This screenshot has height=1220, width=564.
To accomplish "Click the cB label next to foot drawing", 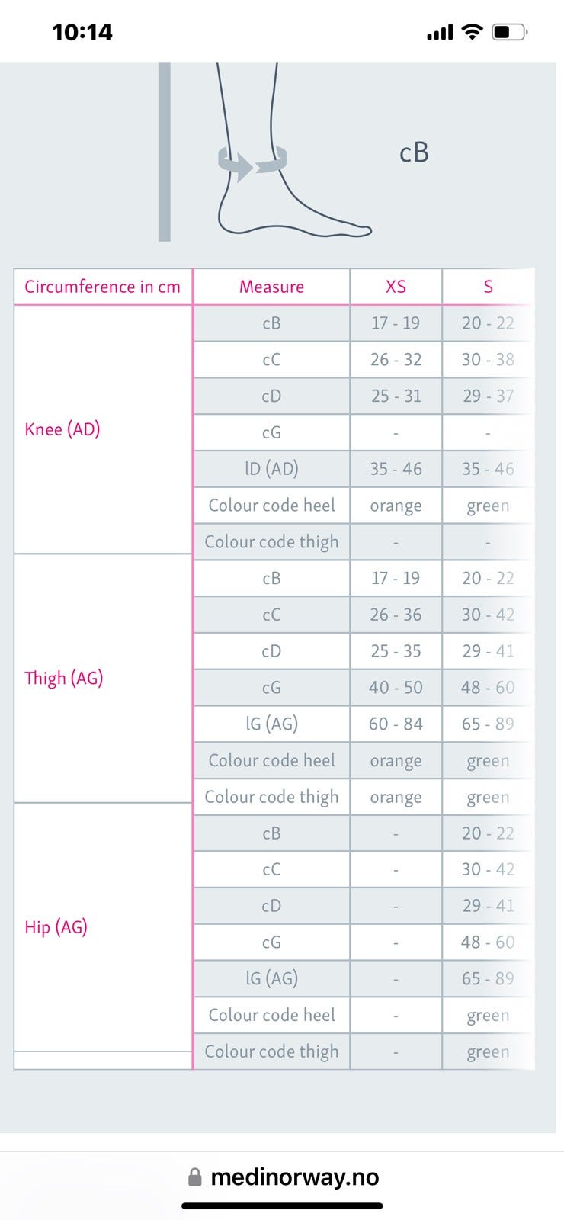I will tap(414, 153).
